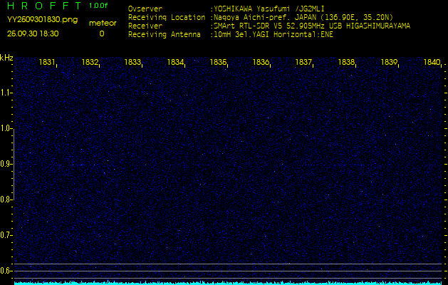Image resolution: width=448 pixels, height=285 pixels.
Task: Click the 0.8 frequency axis label
Action: [6, 199]
